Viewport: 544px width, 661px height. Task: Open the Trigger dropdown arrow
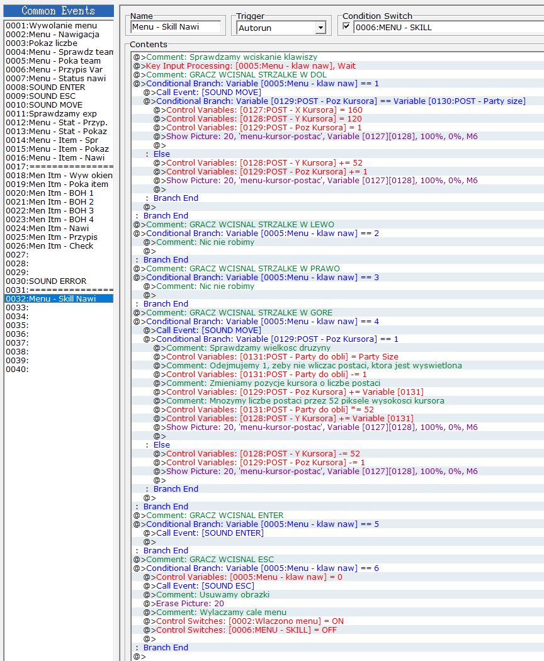320,28
